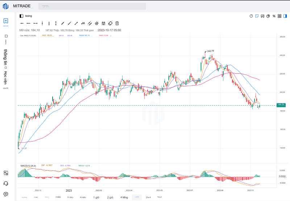Select the 1 giờ timeframe tab
Screen dimensions: 290x201
[x=96, y=197]
